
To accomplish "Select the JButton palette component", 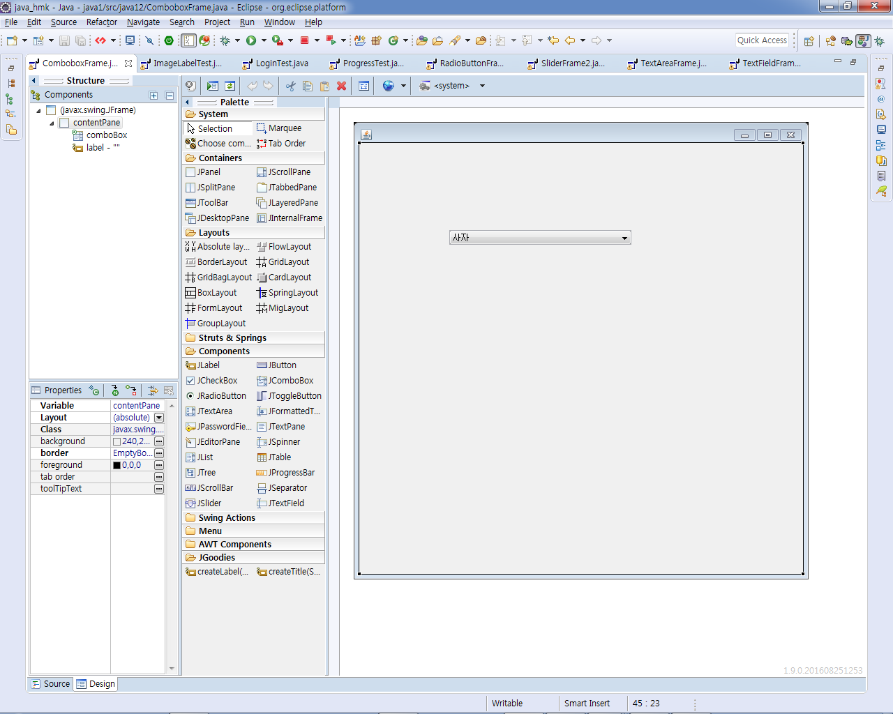I will [x=276, y=365].
